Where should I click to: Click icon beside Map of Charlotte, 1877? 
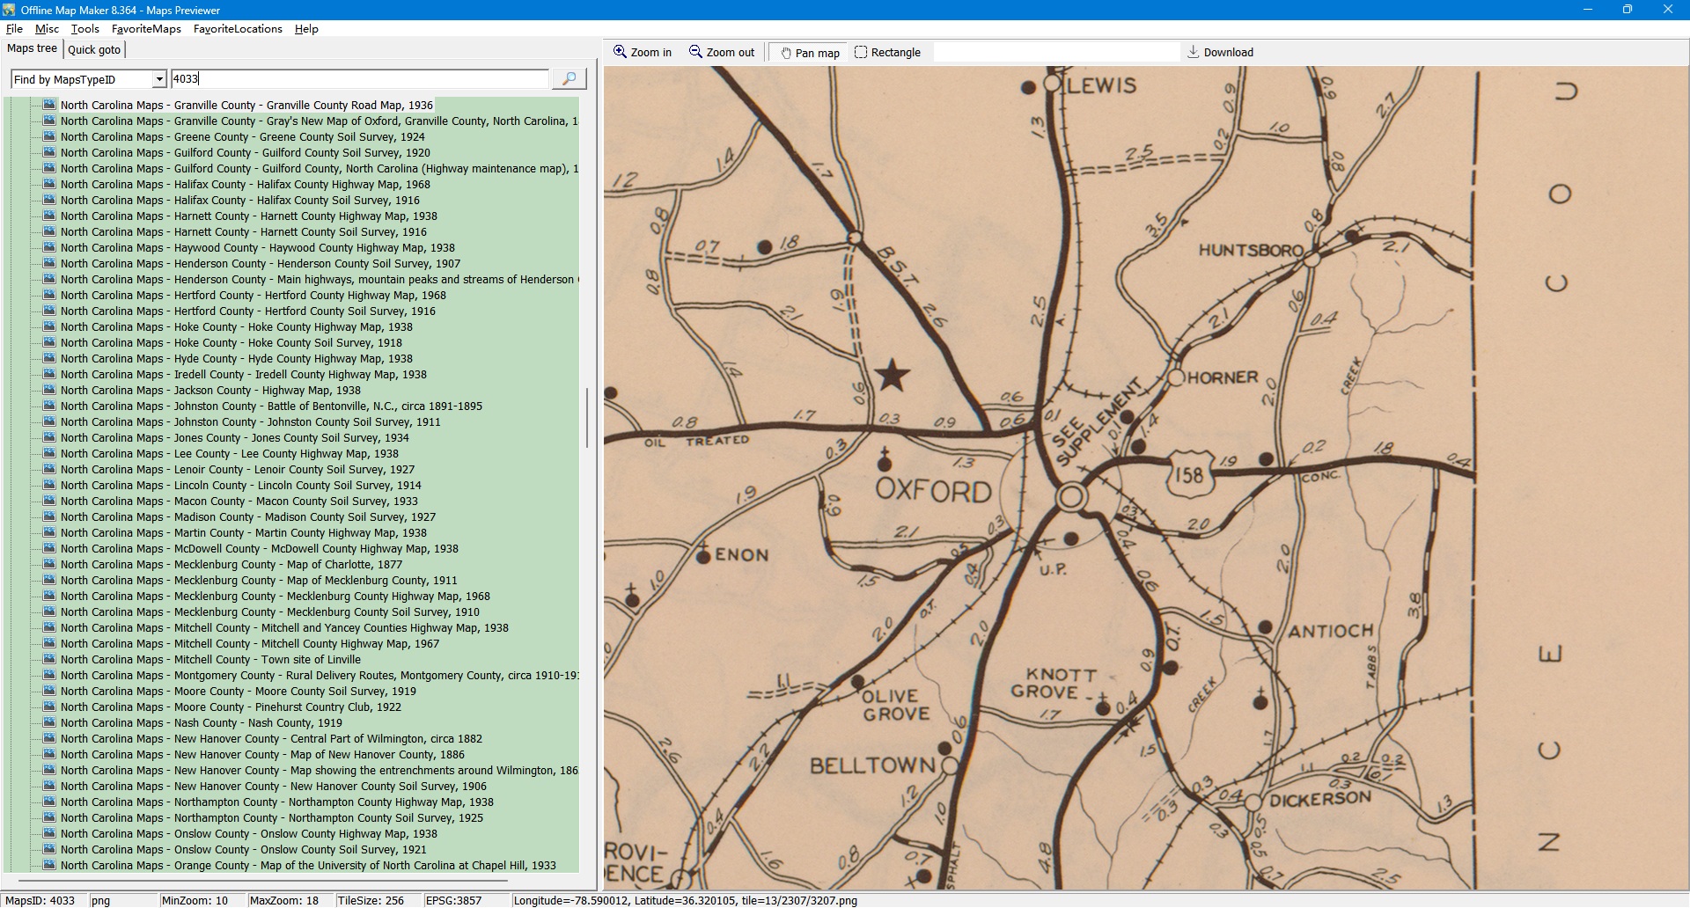[x=49, y=564]
